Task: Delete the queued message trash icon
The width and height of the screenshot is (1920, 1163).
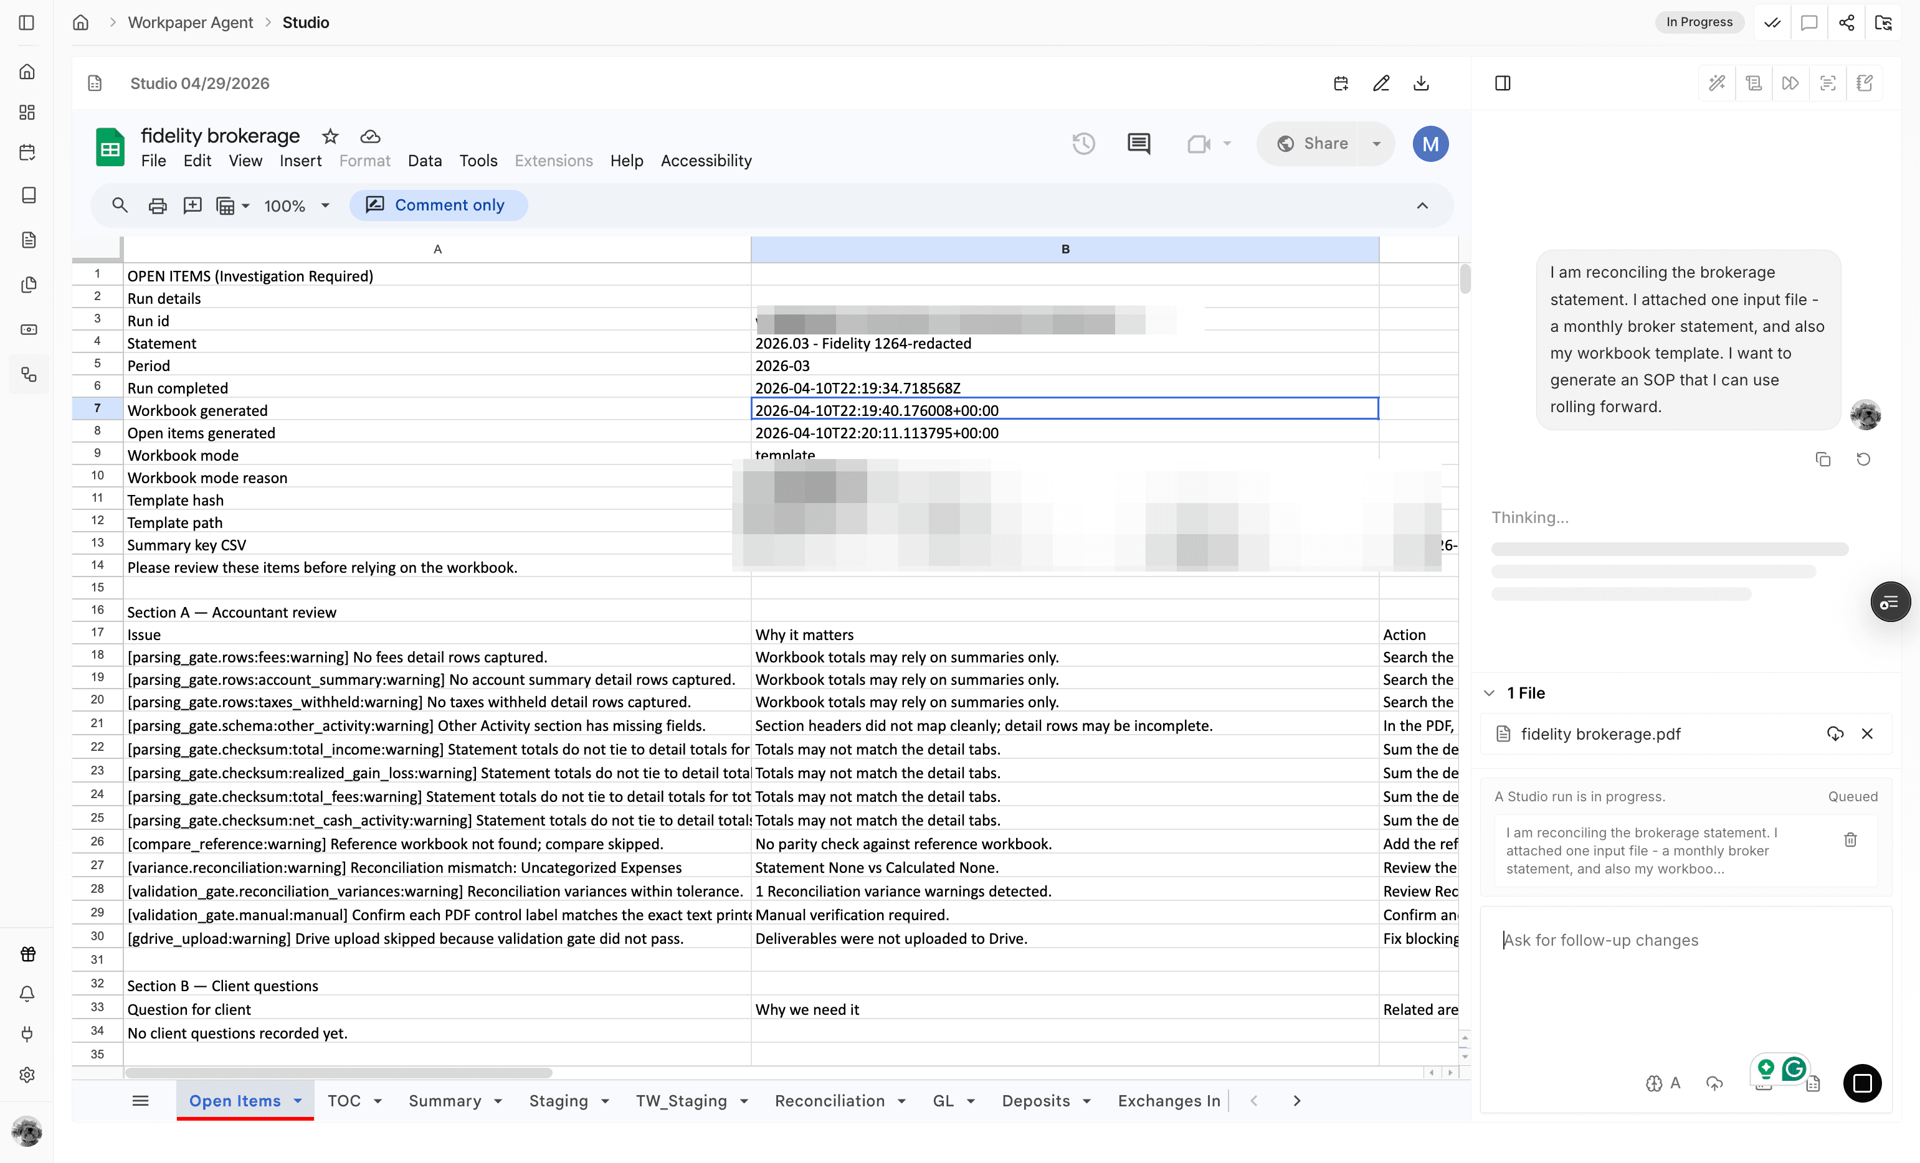Action: 1851,840
